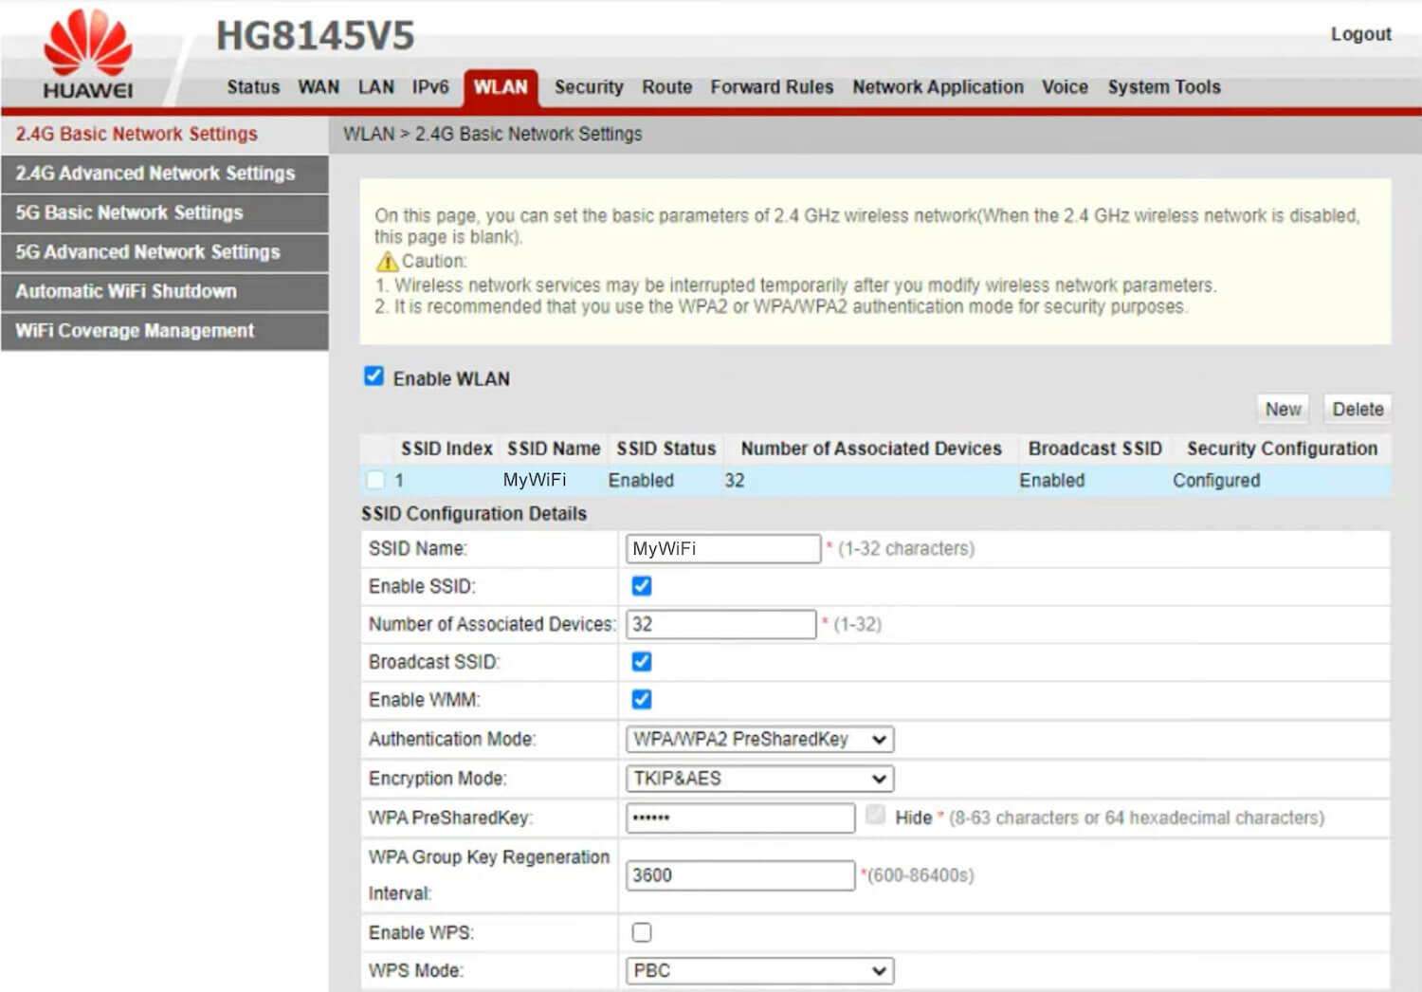Go to Automatic WiFi Shutdown page
This screenshot has width=1422, height=992.
[126, 291]
